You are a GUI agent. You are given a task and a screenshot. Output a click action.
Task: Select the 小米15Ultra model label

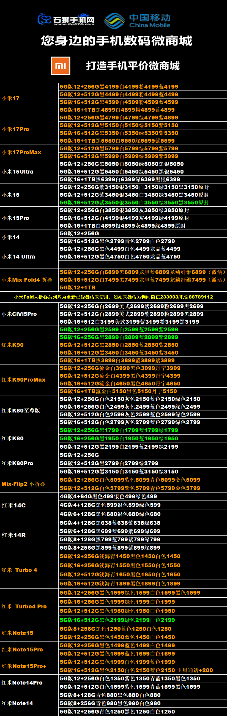(18, 172)
